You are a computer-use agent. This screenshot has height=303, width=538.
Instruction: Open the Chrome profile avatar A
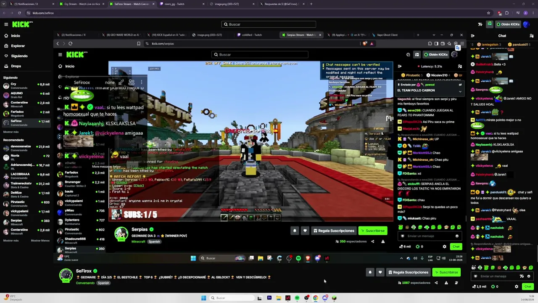coord(525,13)
